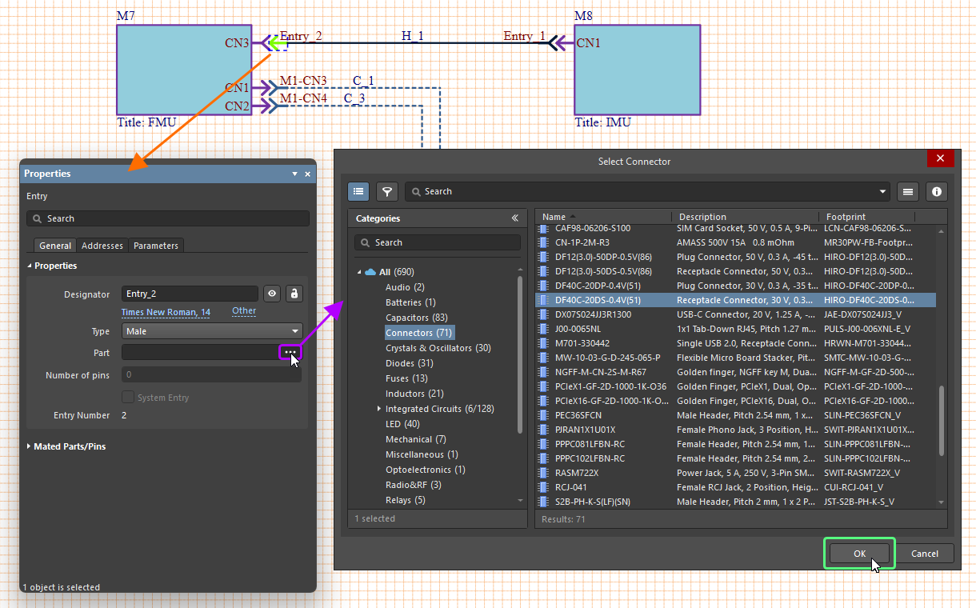This screenshot has width=976, height=608.
Task: Open the column settings list icon beside info icon
Action: [x=907, y=191]
